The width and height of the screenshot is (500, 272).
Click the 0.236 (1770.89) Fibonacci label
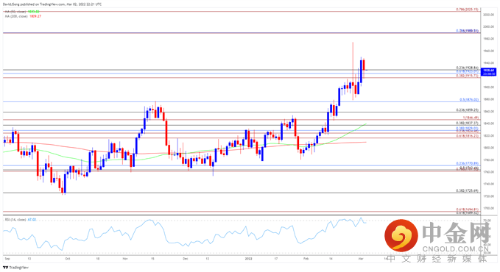468,163
